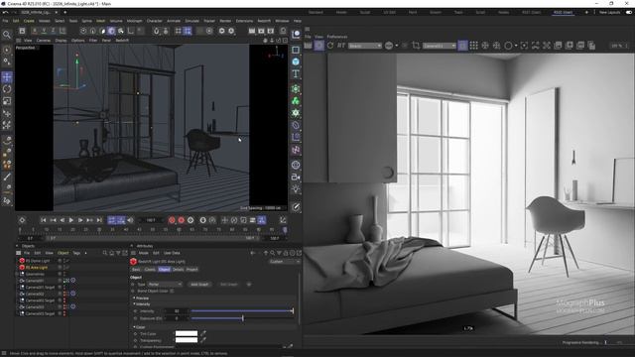Click the Edit Render Settings icon
This screenshot has height=357, width=635.
click(x=271, y=31)
